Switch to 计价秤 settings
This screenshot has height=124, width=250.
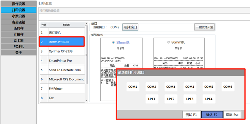(18, 34)
